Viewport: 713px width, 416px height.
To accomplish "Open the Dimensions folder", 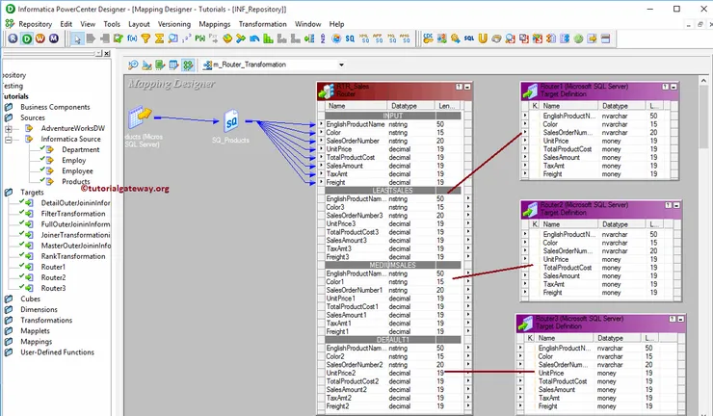I will pos(39,310).
